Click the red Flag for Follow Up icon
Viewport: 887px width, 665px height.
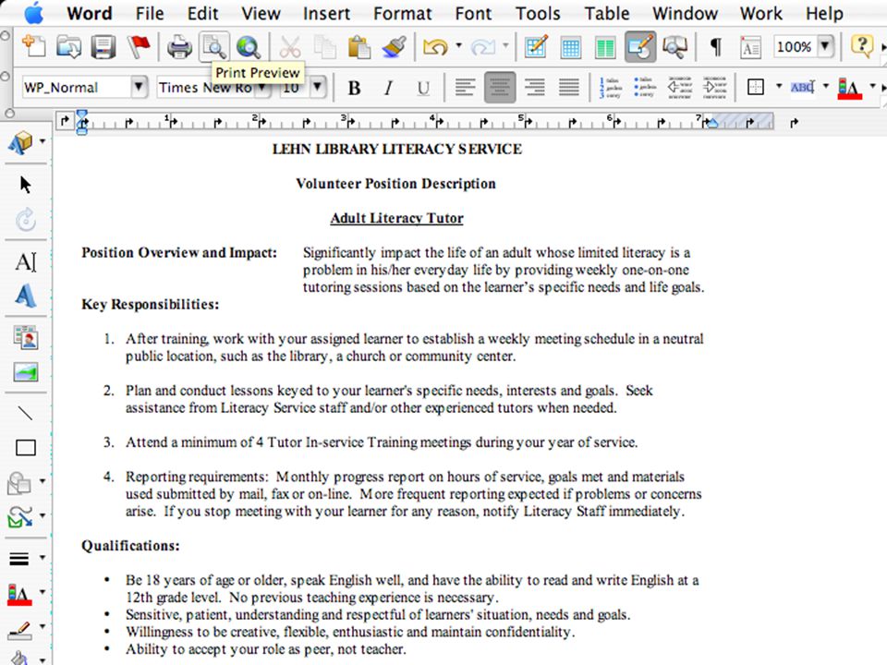[138, 46]
